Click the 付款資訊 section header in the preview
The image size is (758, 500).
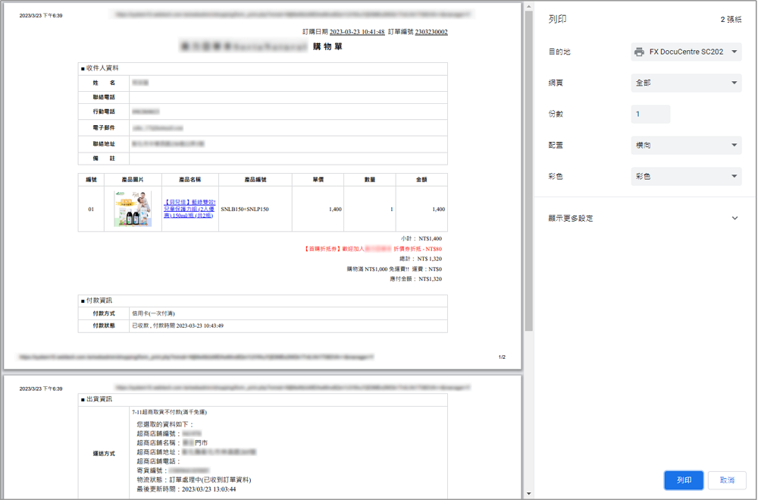pos(99,300)
